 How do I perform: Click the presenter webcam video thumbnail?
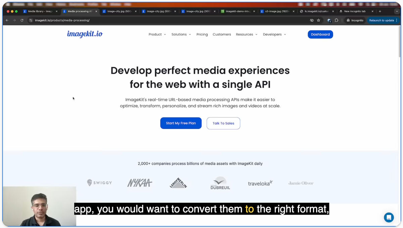pos(39,206)
